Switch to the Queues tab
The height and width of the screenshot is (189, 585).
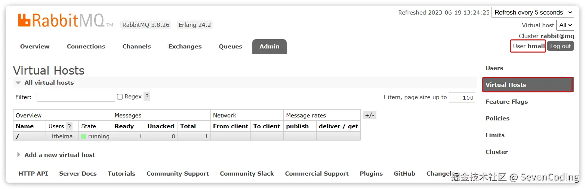pos(230,47)
